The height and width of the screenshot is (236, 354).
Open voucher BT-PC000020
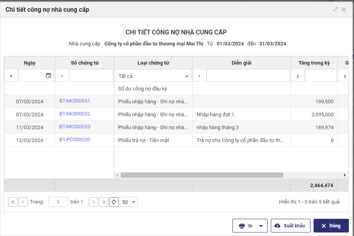[75, 140]
